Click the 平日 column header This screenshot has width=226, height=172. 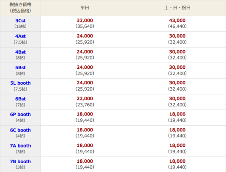tap(85, 8)
